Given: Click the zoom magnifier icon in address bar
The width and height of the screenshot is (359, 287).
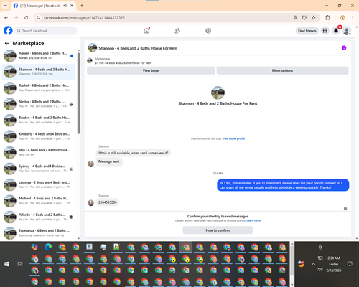Looking at the screenshot, I should coord(295,18).
